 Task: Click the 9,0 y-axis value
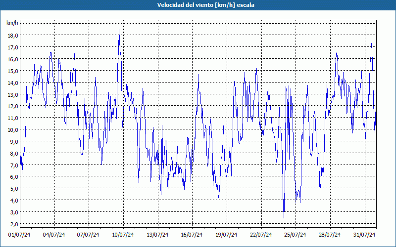[14, 142]
